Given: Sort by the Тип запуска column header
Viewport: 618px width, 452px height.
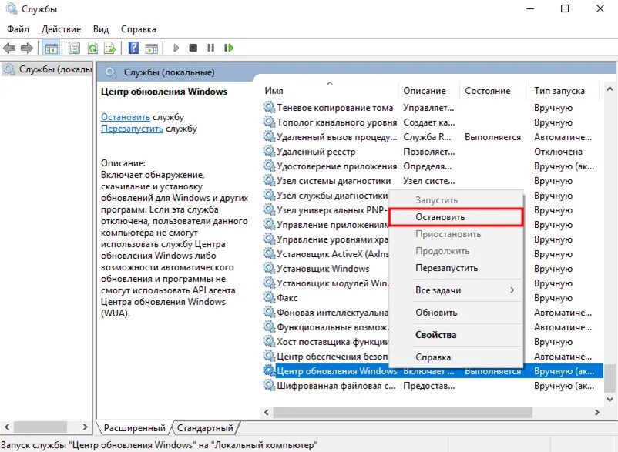Looking at the screenshot, I should (x=563, y=91).
